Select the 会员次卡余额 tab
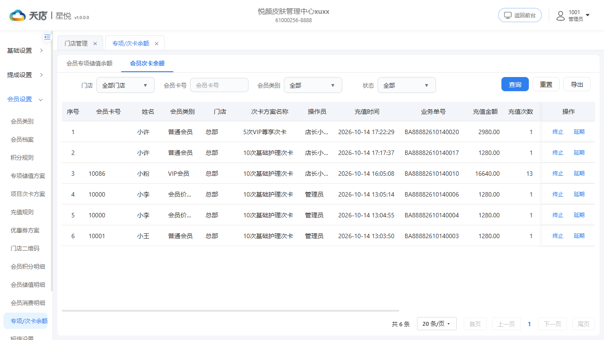The width and height of the screenshot is (604, 340). [x=147, y=63]
